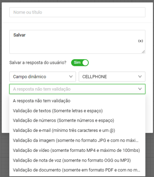
Task: Open the CELLPHONE field dropdown
Action: coord(112,77)
